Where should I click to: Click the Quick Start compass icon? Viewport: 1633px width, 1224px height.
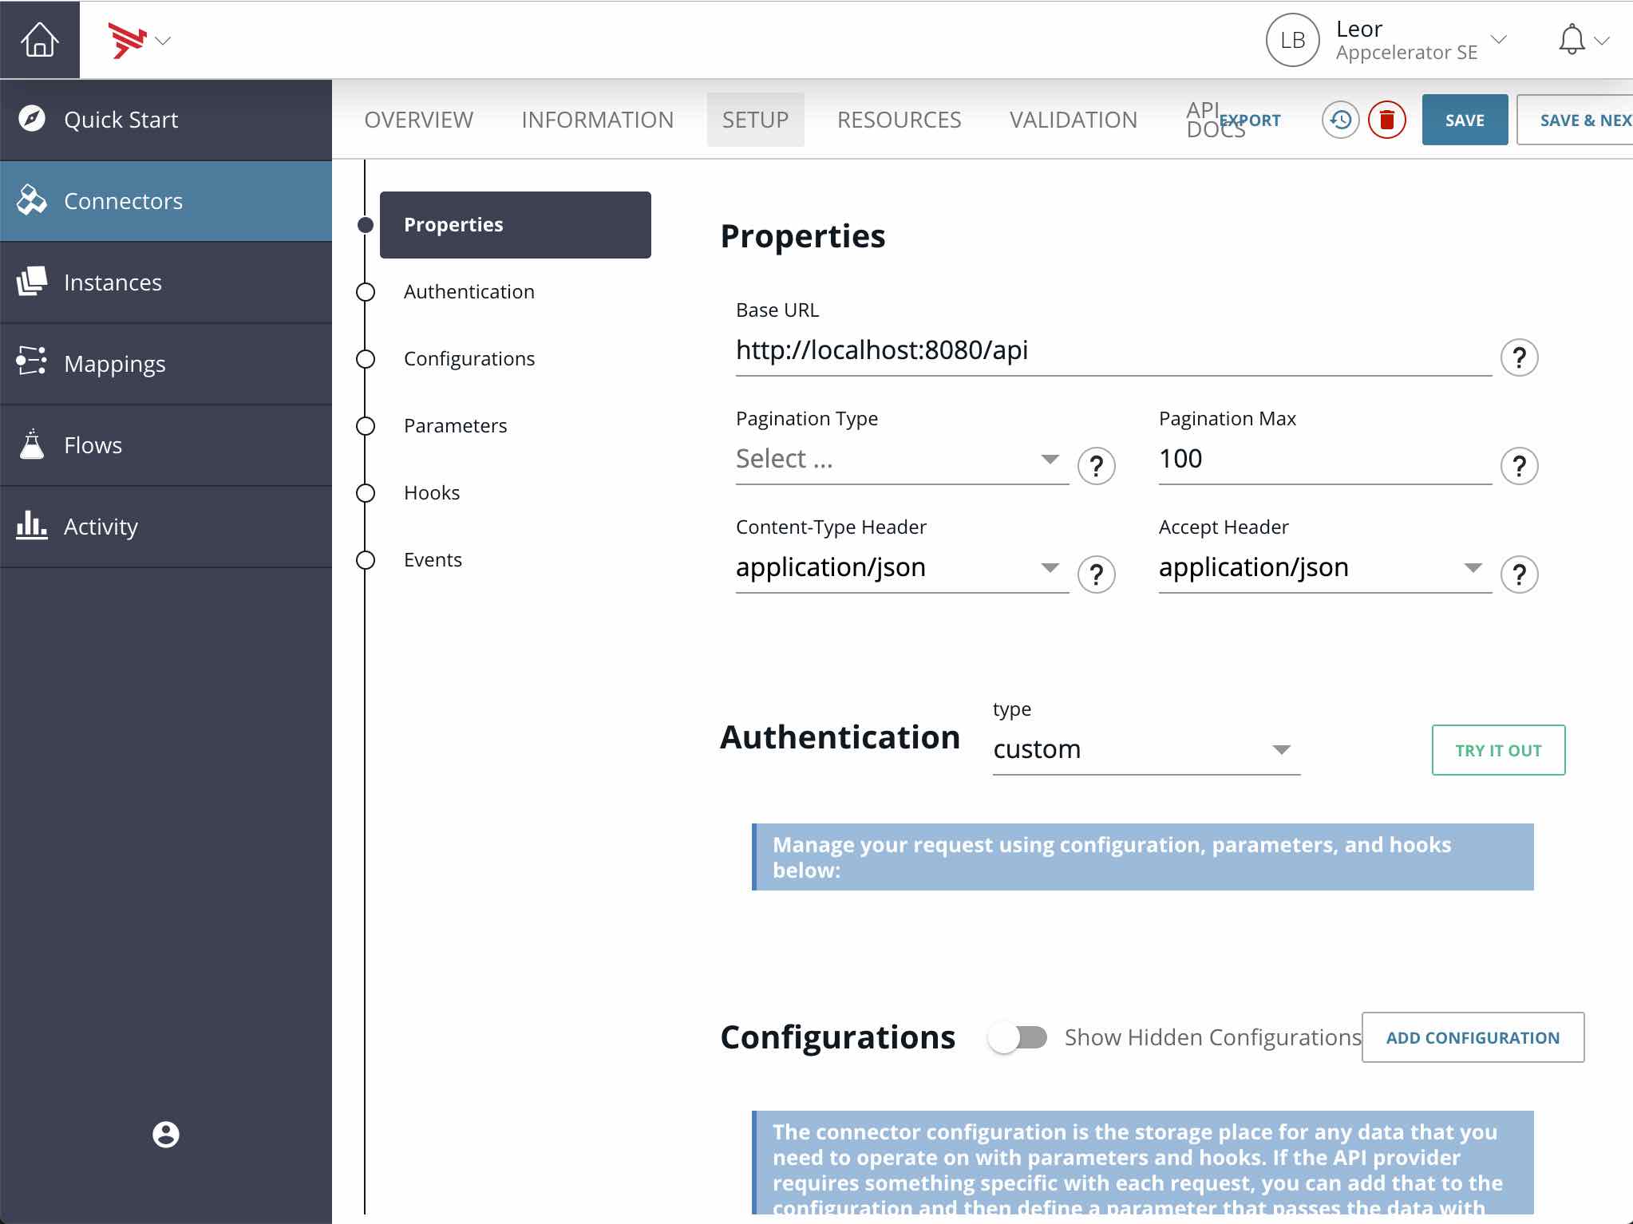[32, 119]
